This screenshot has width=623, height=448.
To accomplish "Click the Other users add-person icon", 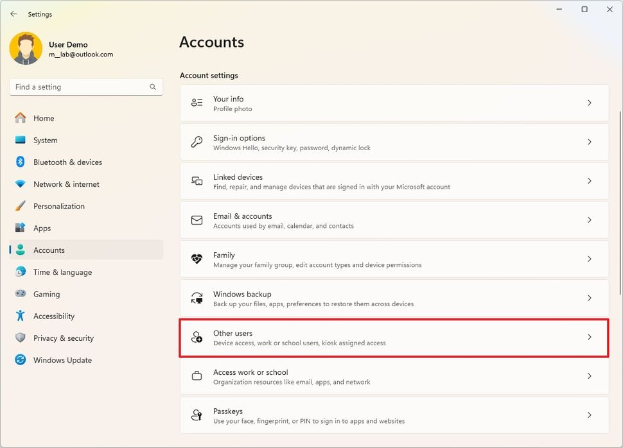I will [197, 337].
